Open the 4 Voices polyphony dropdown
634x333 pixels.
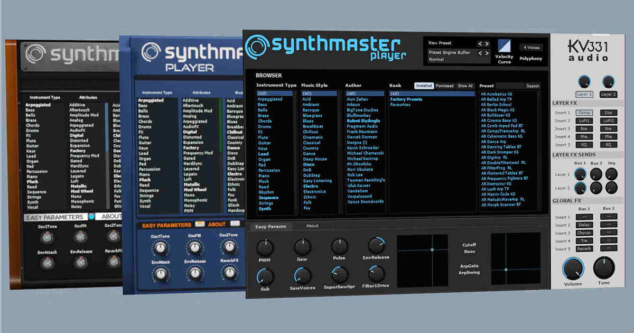(x=530, y=48)
